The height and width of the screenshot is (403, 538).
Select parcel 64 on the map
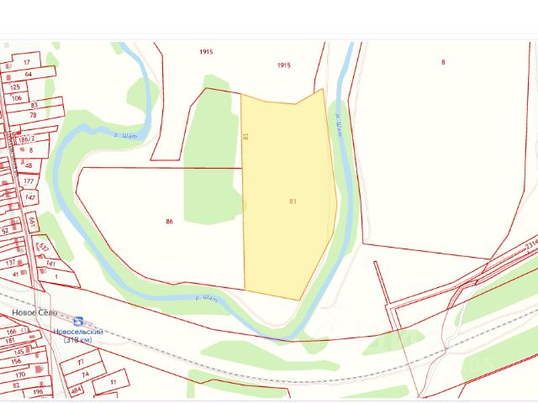pyautogui.click(x=29, y=75)
